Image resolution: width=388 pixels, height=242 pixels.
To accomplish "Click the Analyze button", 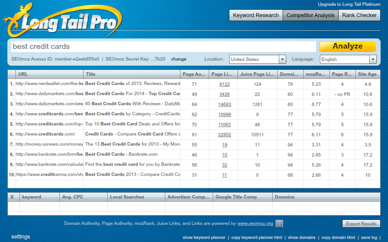I will pyautogui.click(x=348, y=46).
